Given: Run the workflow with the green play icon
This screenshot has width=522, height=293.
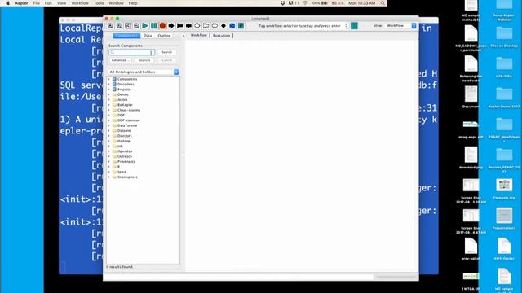Looking at the screenshot, I should point(145,26).
